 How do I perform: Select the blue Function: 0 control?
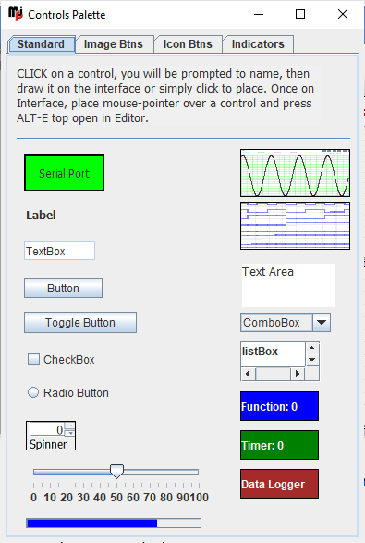coord(279,406)
